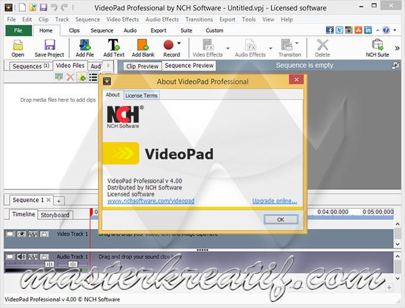Click the Audio Effects FX icon

click(251, 44)
